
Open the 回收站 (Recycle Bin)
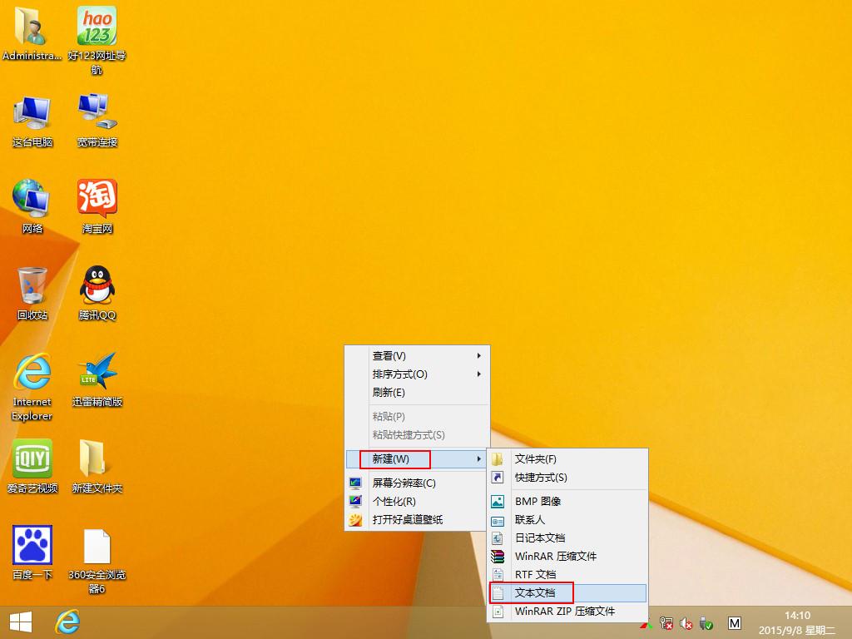point(32,285)
